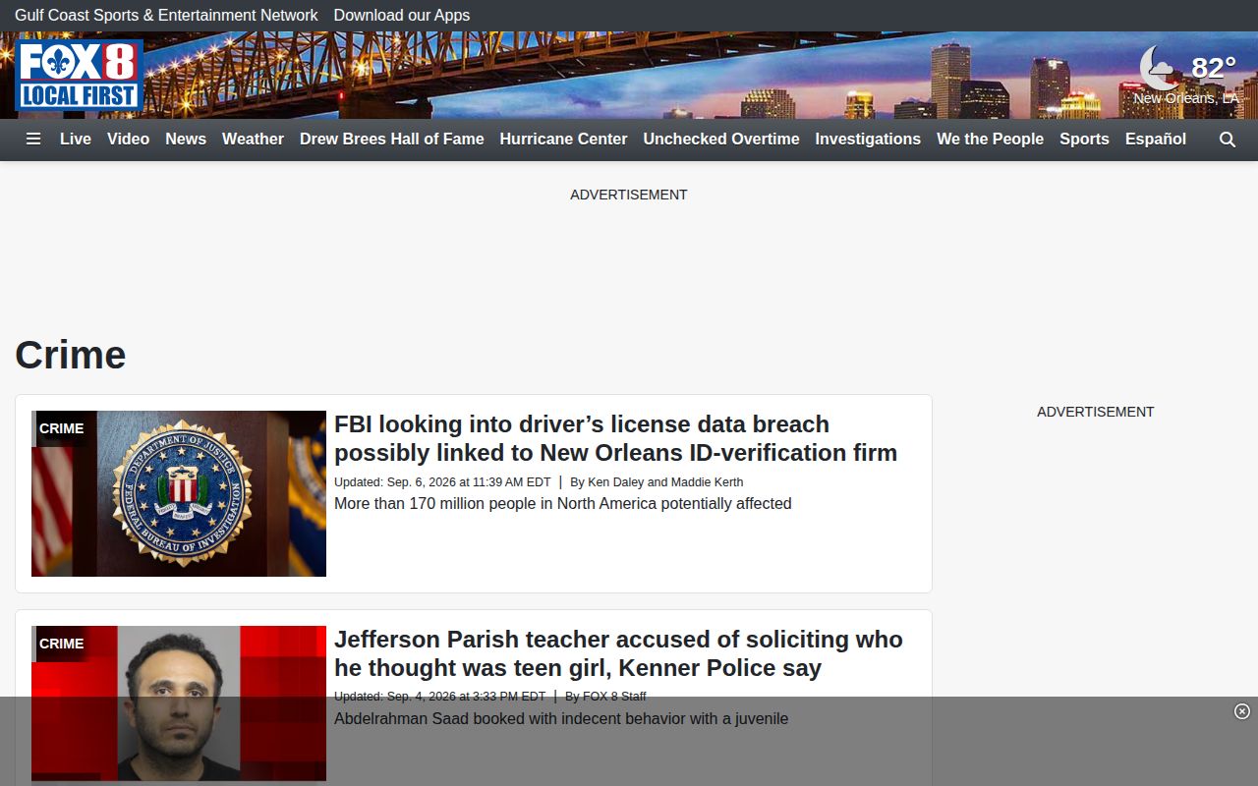Open the hamburger menu icon
This screenshot has width=1258, height=786.
[x=33, y=140]
